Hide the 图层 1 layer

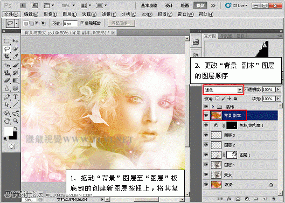coord(206,155)
